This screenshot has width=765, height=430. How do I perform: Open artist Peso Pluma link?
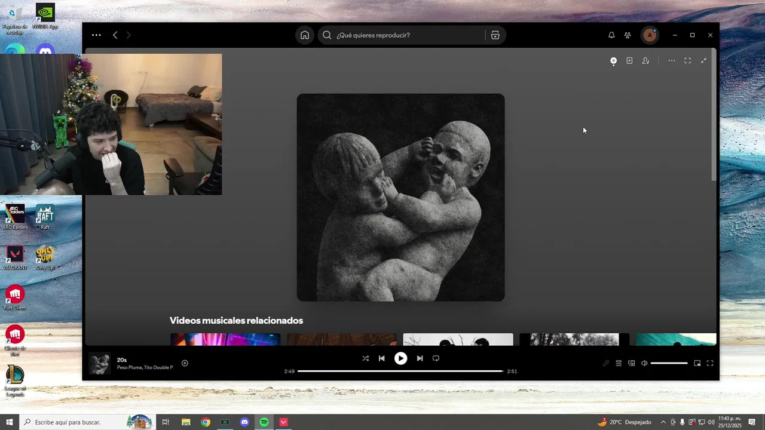tap(129, 368)
